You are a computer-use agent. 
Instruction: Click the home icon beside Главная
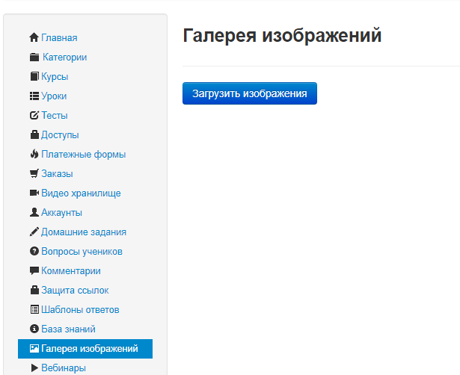tap(34, 37)
